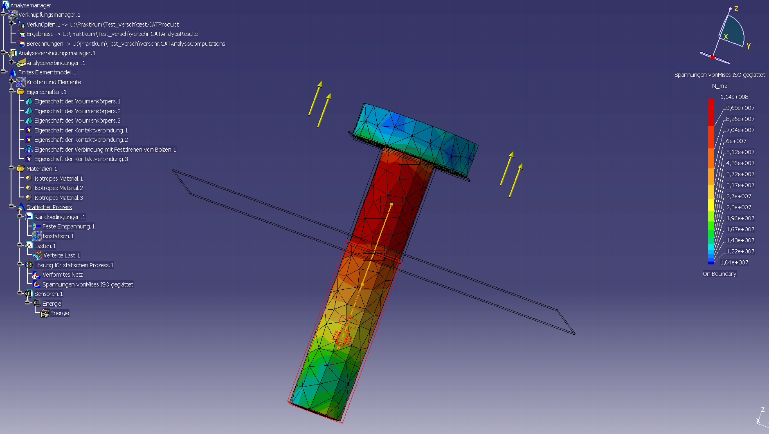
Task: Click the legend value 3,17e+007
Action: point(740,185)
